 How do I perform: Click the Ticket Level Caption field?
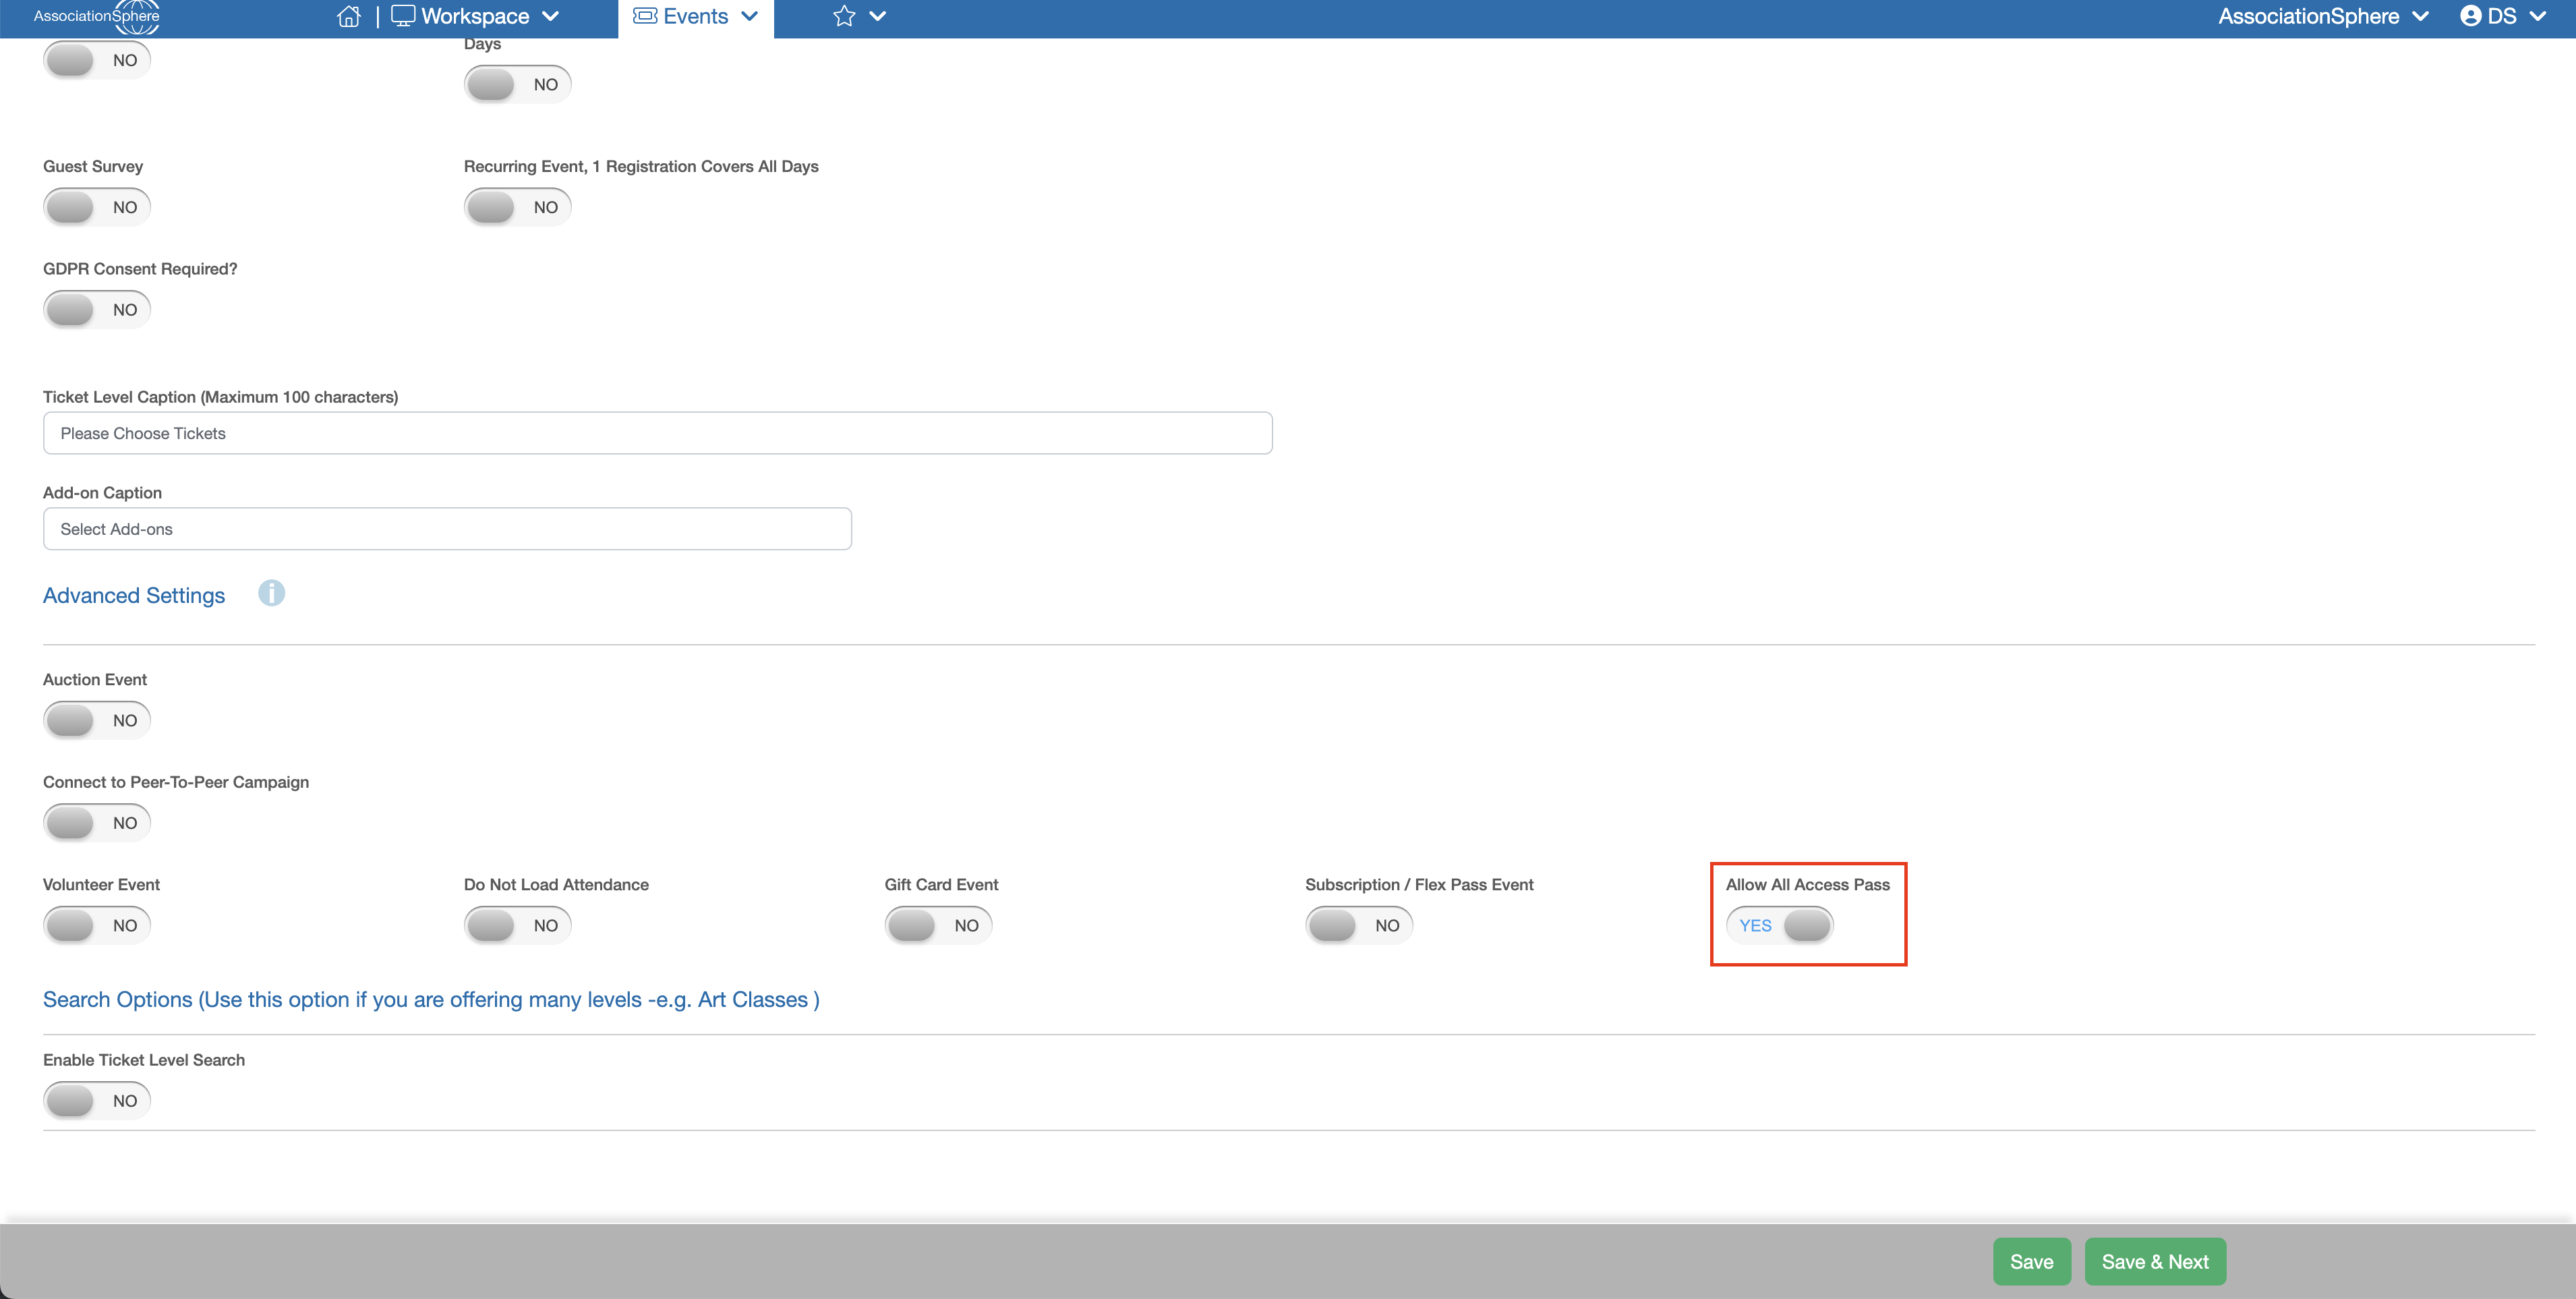pyautogui.click(x=657, y=433)
